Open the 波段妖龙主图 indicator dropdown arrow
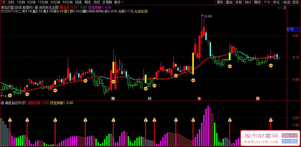This screenshot has height=147, width=301. tap(36, 8)
